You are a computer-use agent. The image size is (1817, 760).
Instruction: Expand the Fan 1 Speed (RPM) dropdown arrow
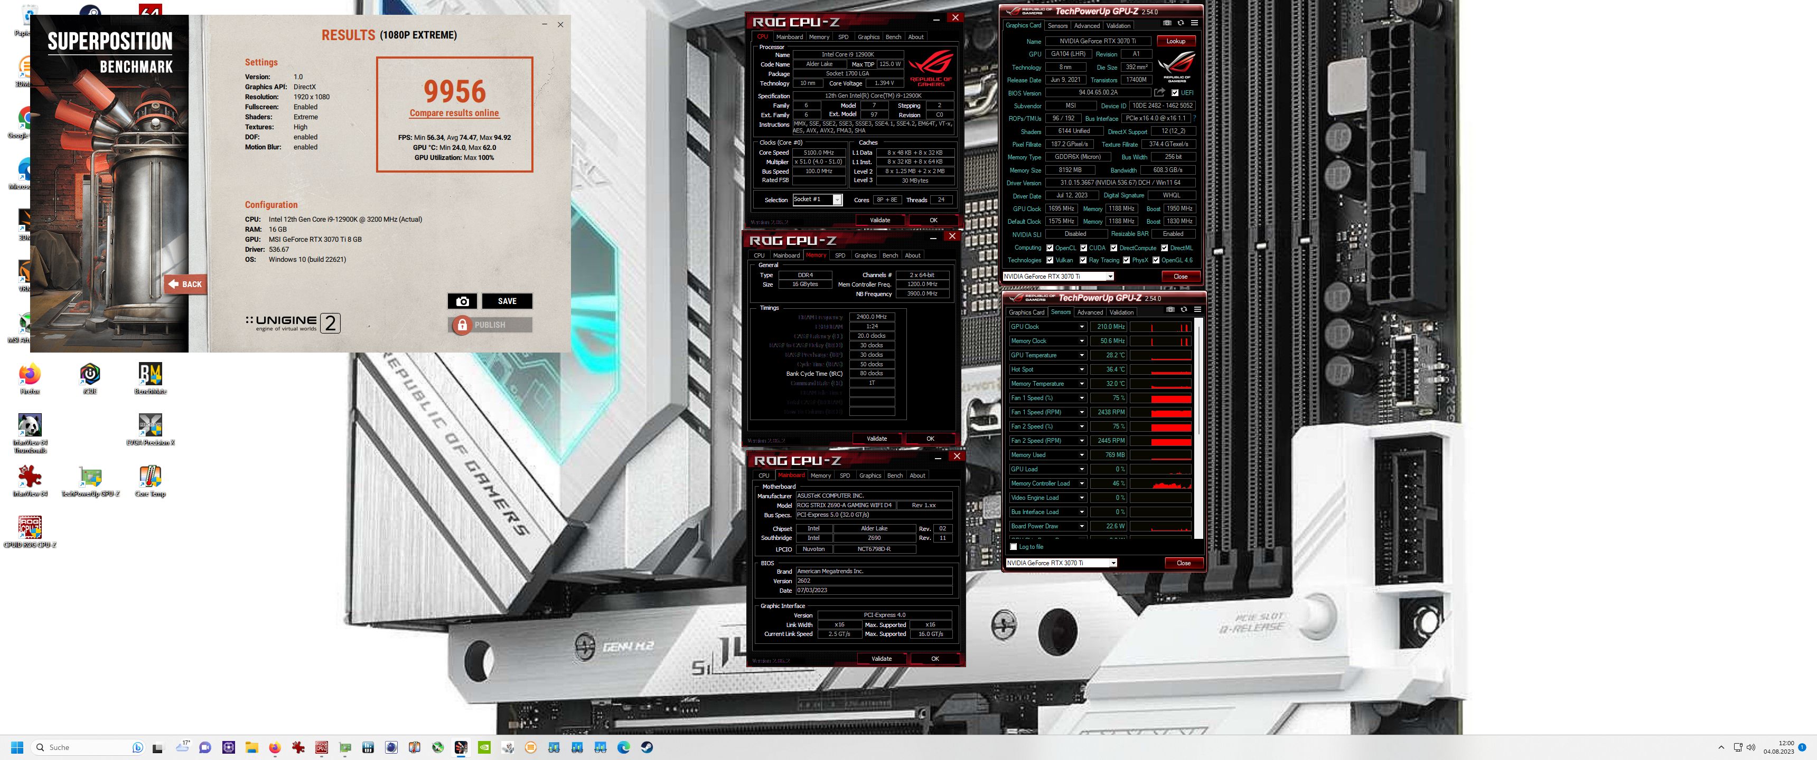(1081, 412)
